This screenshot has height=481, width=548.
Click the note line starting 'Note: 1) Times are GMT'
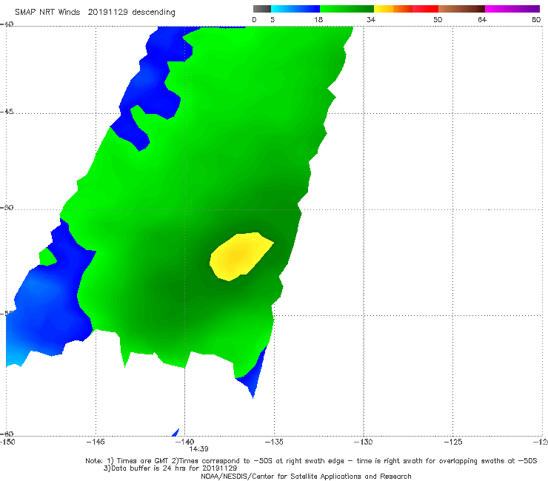[x=311, y=461]
